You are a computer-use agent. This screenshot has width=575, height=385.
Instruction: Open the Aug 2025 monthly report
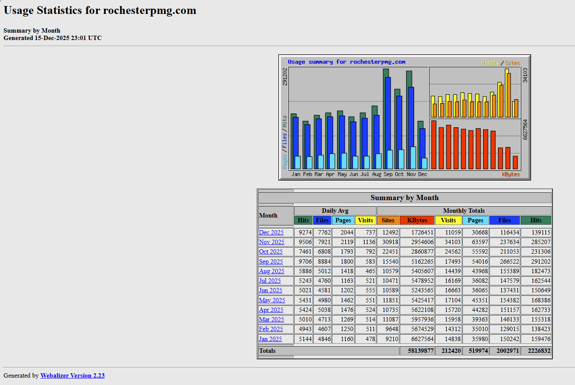(x=271, y=271)
